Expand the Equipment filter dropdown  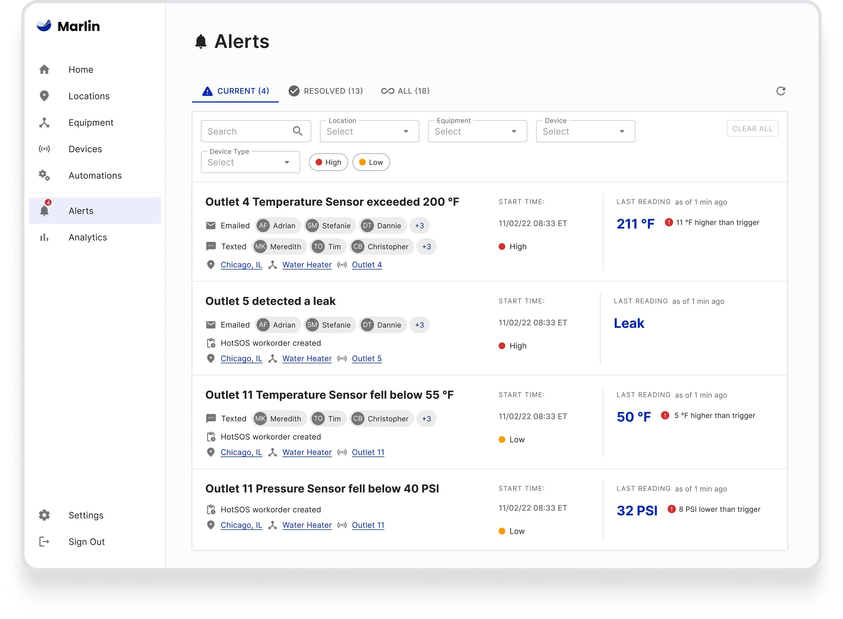[477, 132]
